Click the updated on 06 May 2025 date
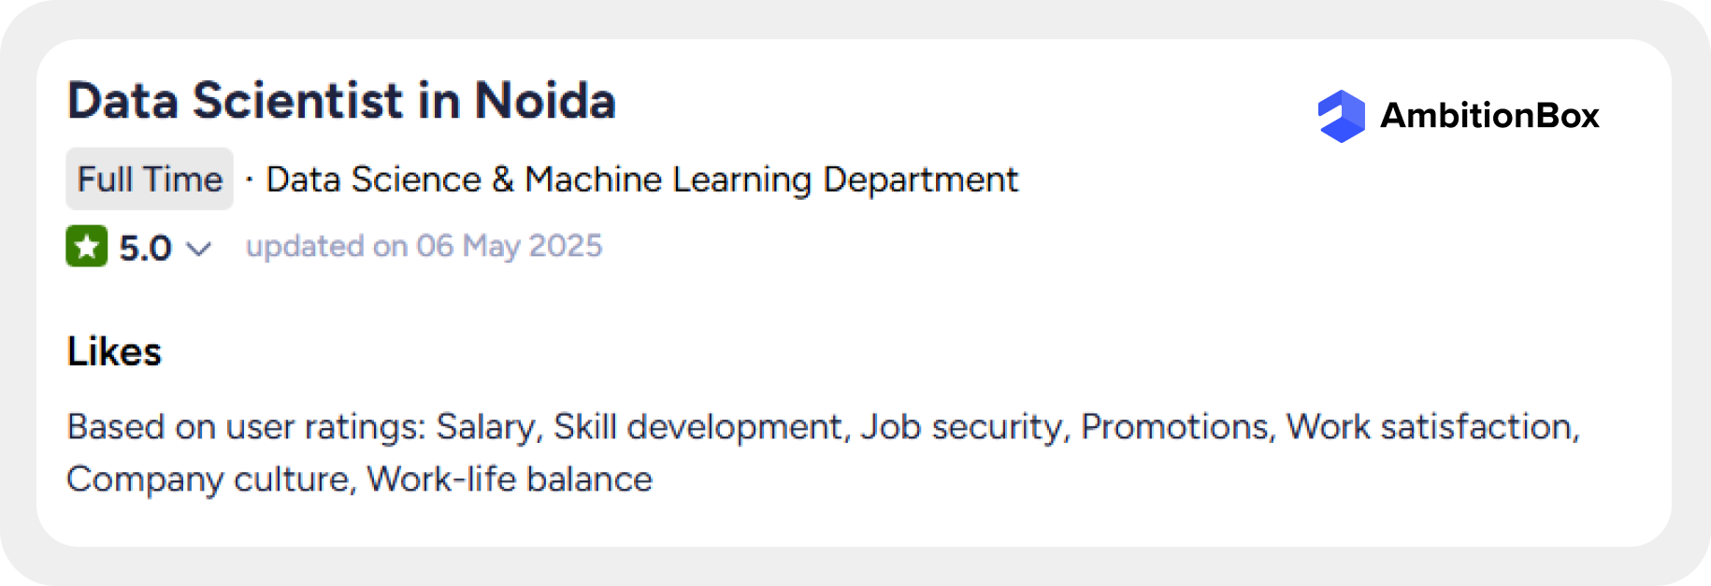This screenshot has width=1711, height=586. tap(424, 246)
